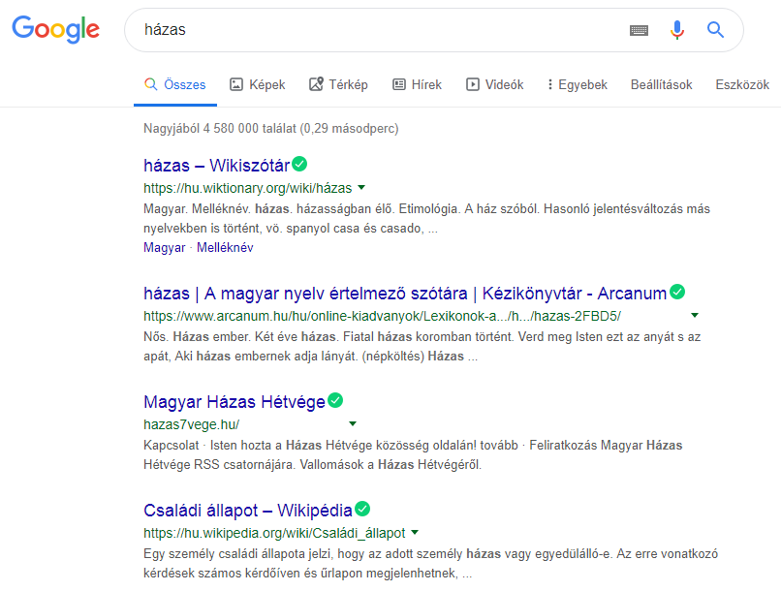Click the Hírek tab newspaper icon

click(x=399, y=84)
